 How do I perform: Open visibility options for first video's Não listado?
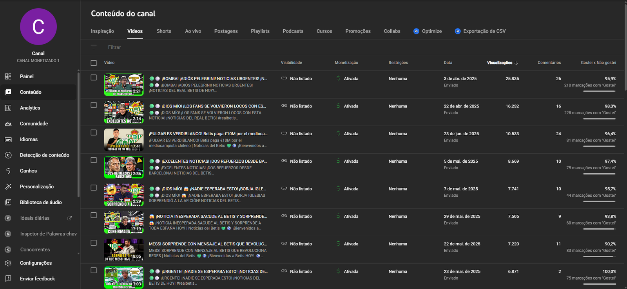point(297,79)
